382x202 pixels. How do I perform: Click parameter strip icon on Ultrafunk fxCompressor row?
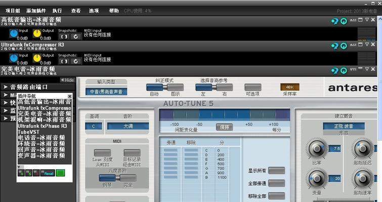click(353, 45)
